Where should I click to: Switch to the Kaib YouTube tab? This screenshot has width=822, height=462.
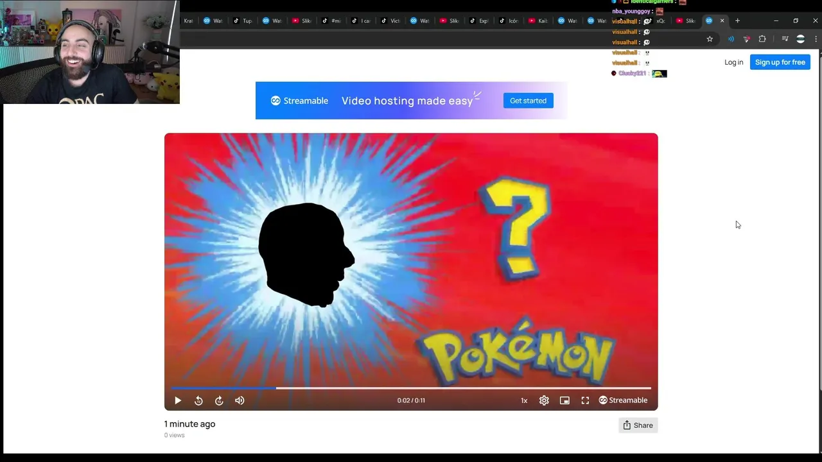pos(538,21)
